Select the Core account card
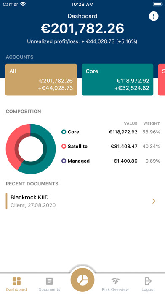165x294 pixels. coord(117,80)
